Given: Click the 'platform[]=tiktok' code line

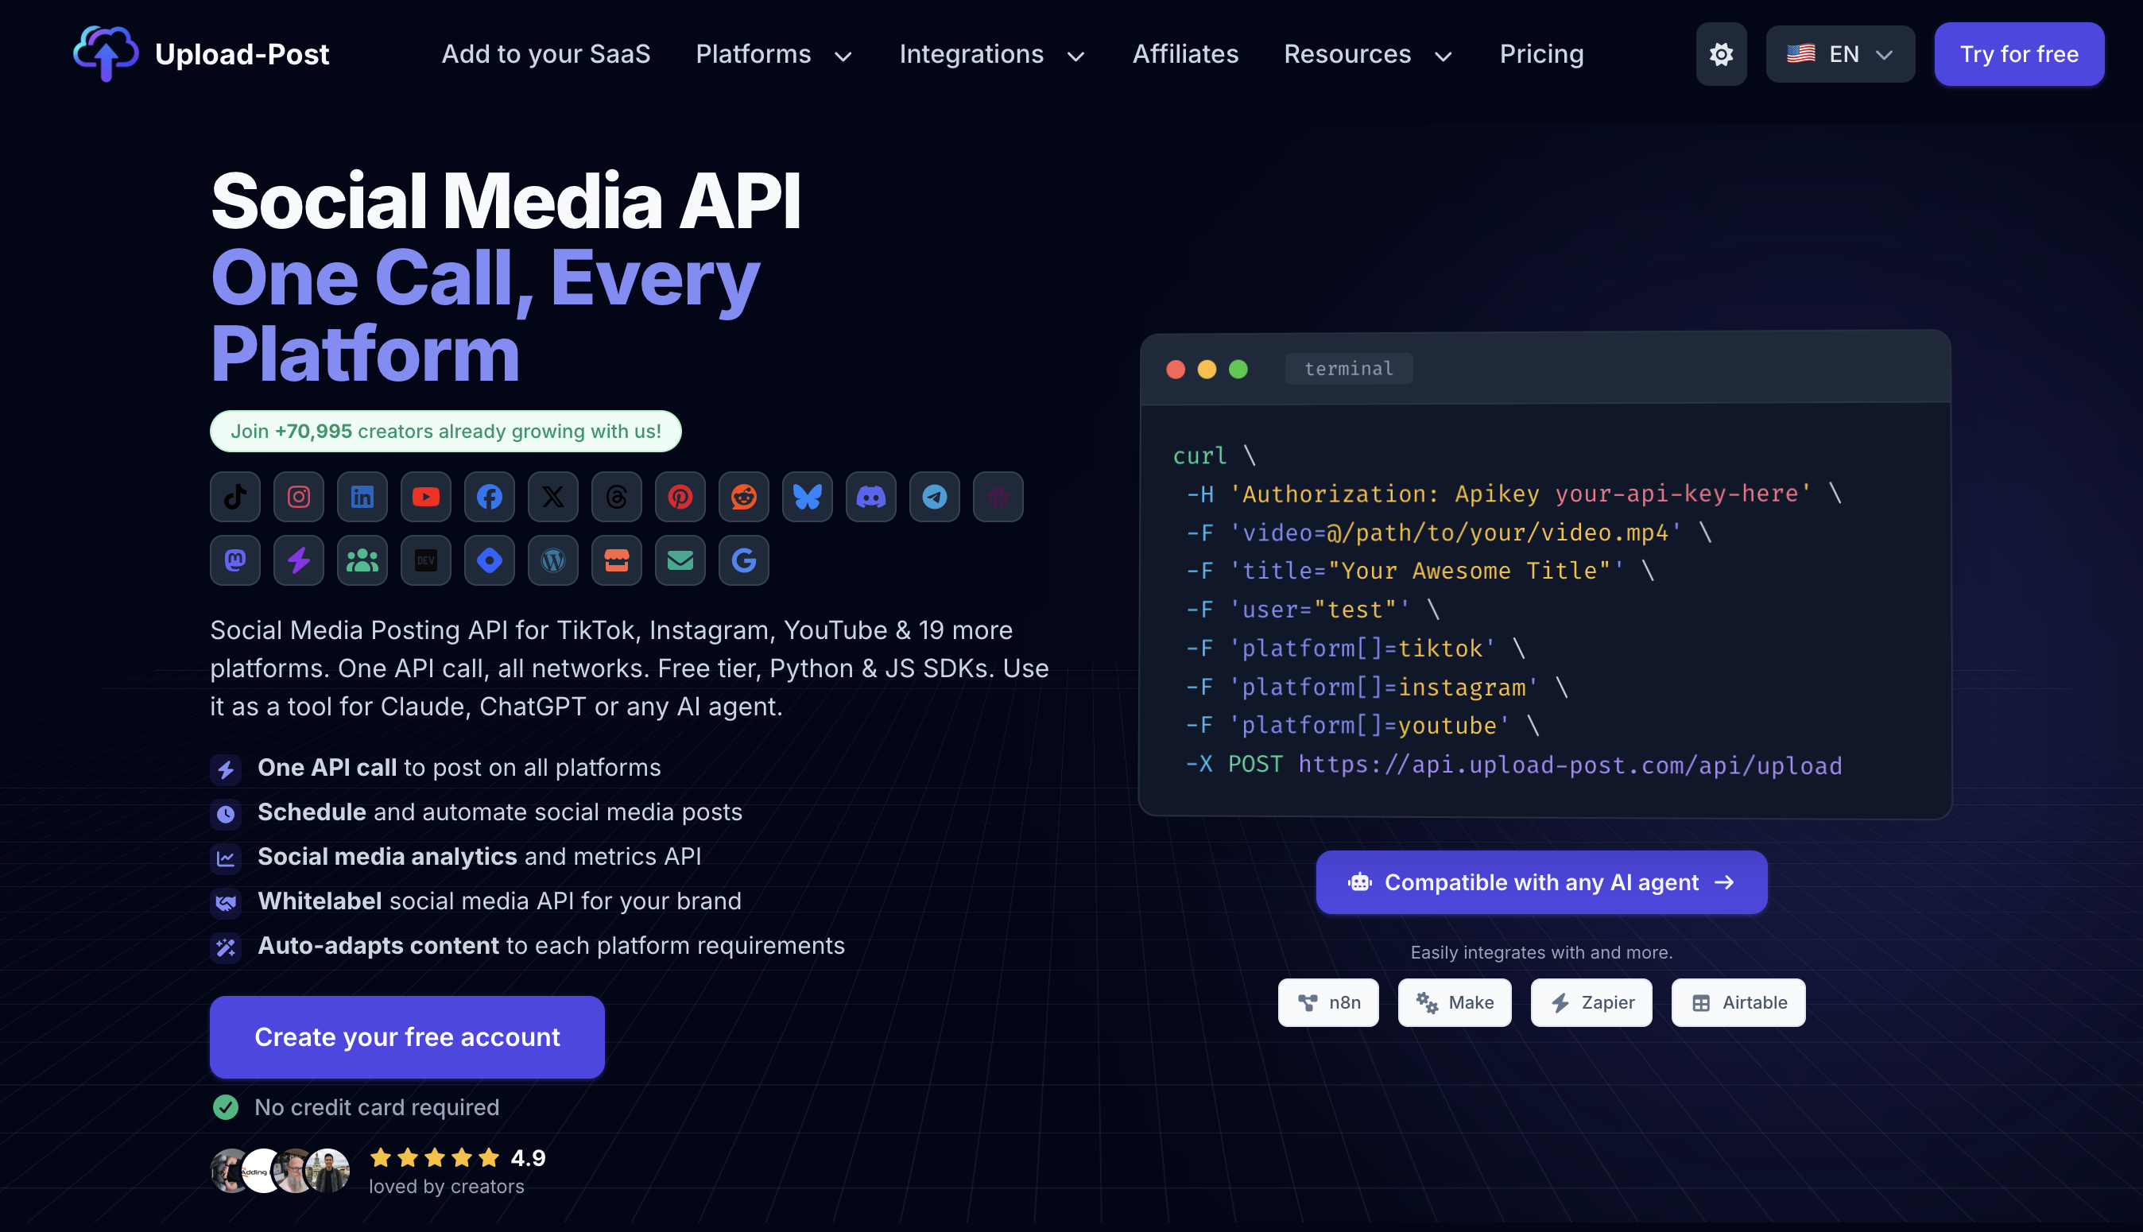Looking at the screenshot, I should coord(1355,649).
